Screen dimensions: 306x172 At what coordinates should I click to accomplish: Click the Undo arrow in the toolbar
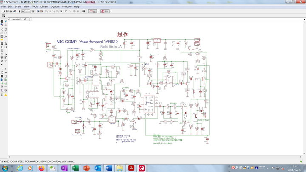point(65,11)
